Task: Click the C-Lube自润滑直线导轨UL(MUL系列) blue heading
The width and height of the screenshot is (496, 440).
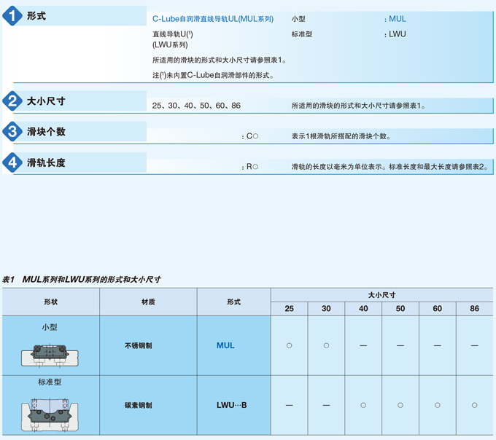Action: (212, 19)
